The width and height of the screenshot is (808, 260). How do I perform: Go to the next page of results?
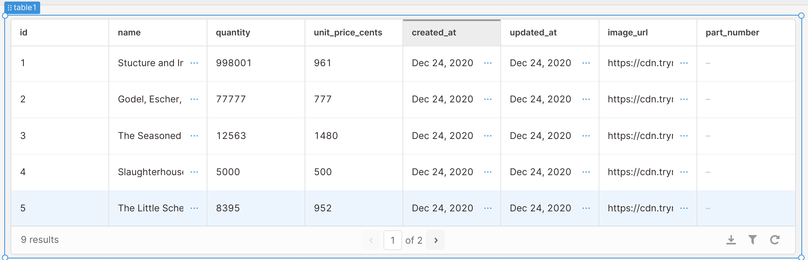pos(435,240)
